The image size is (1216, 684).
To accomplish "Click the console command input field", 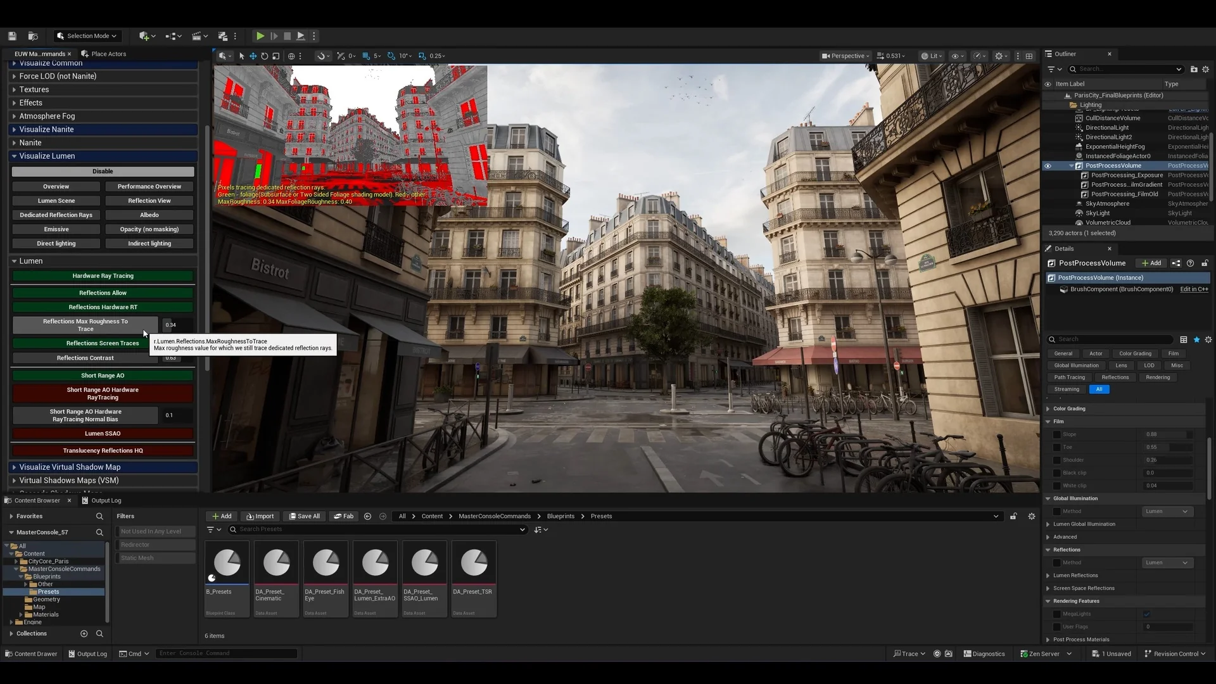I will tap(225, 653).
